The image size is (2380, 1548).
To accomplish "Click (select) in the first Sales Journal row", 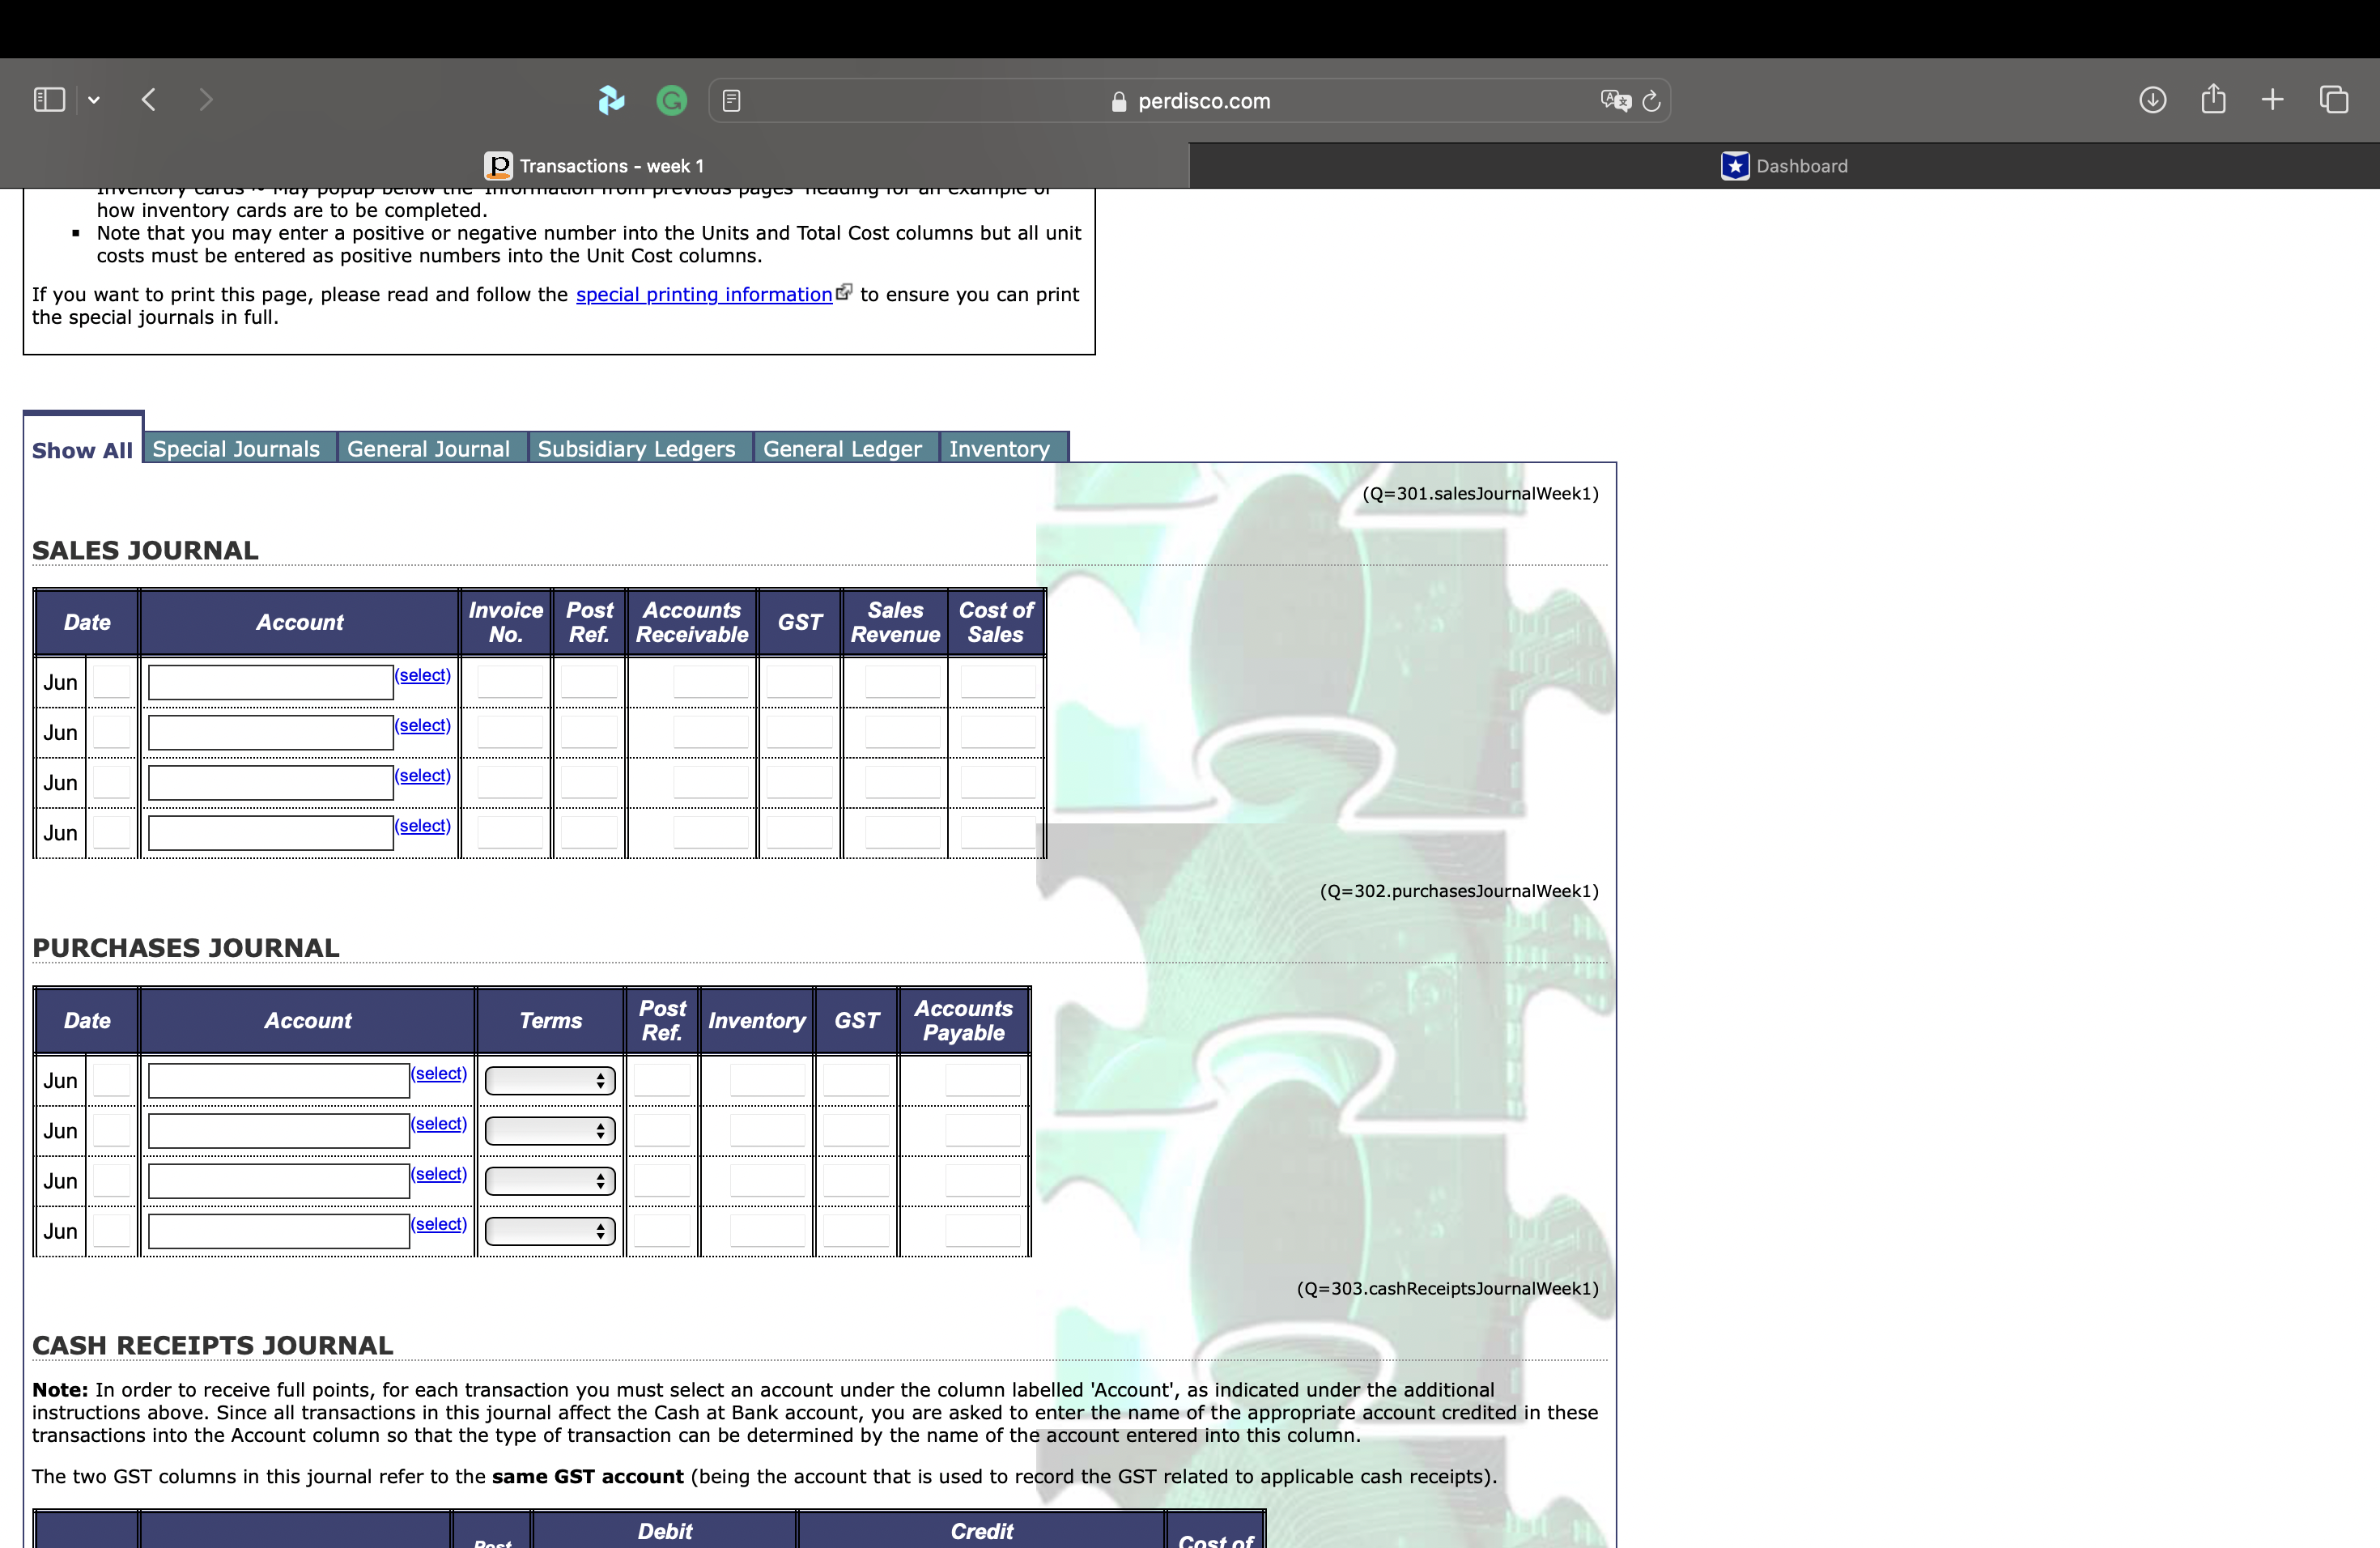I will point(422,675).
